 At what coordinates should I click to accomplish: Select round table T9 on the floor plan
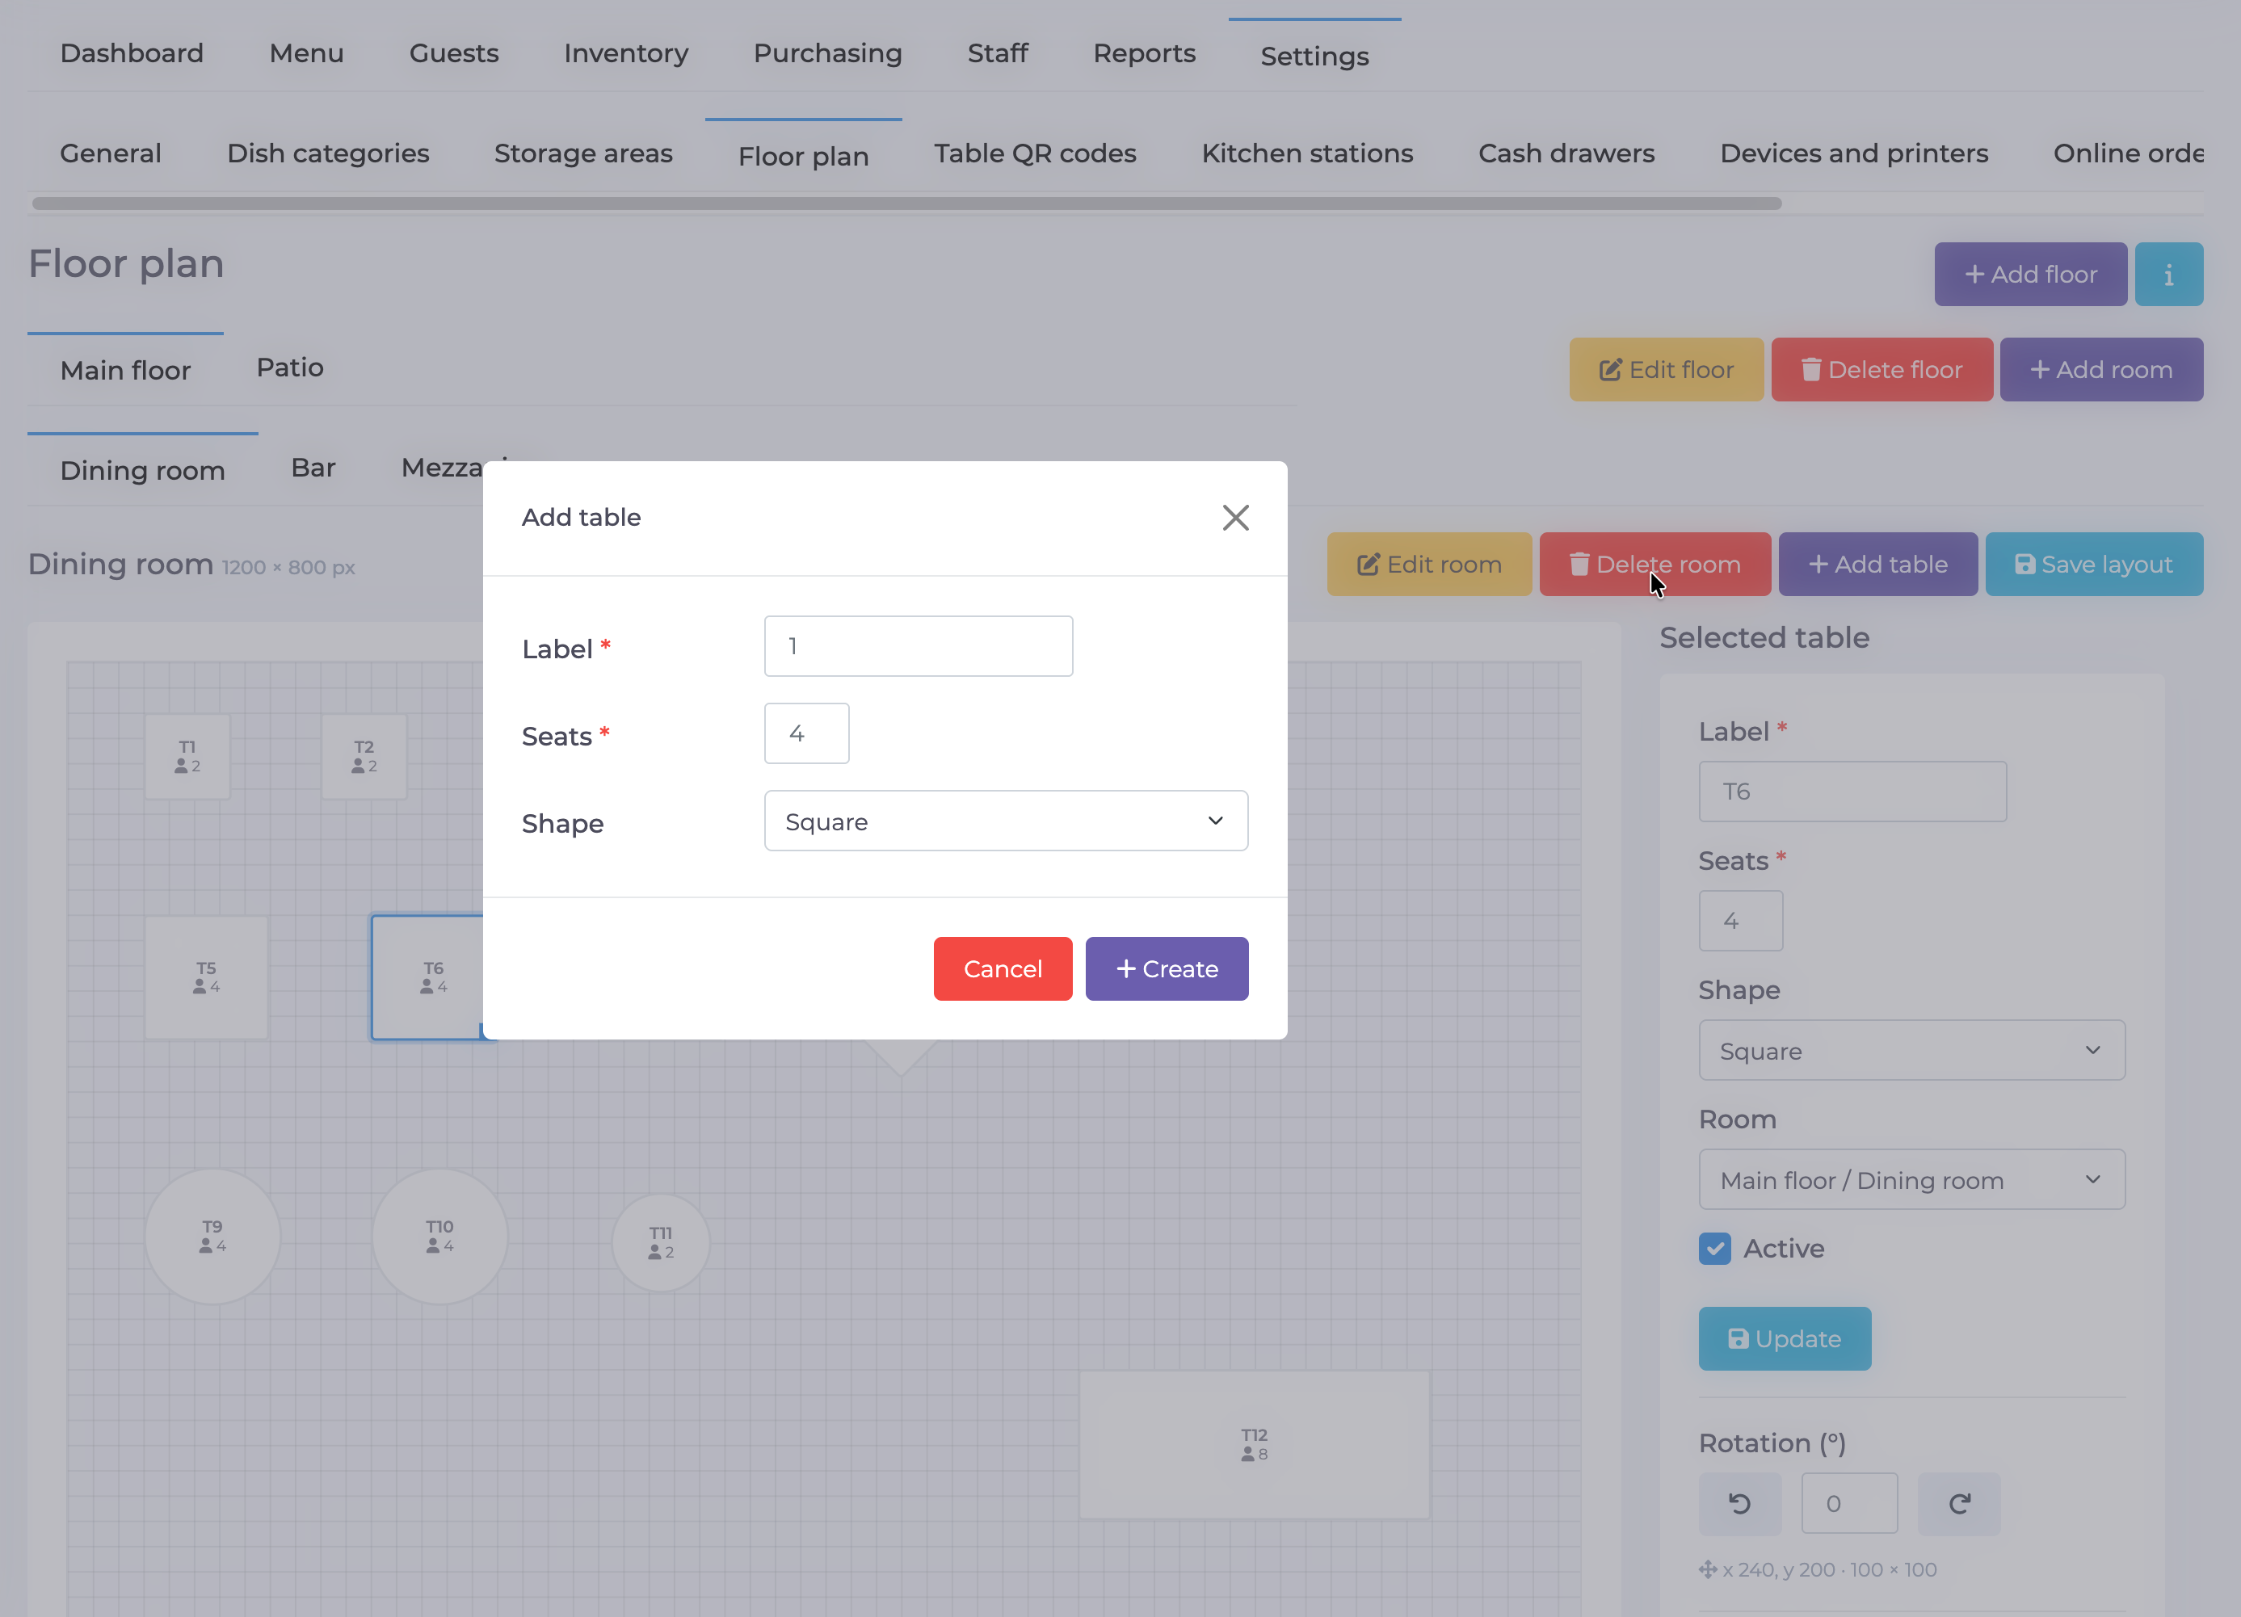(x=212, y=1236)
